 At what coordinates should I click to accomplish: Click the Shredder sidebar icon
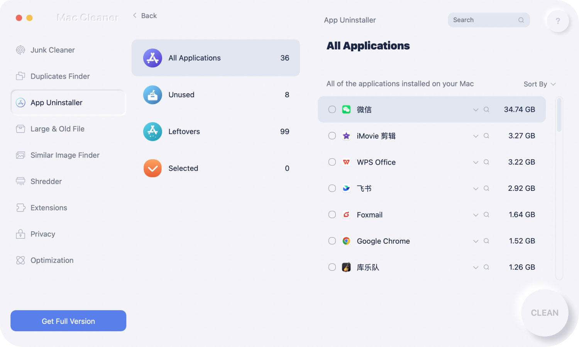click(20, 181)
